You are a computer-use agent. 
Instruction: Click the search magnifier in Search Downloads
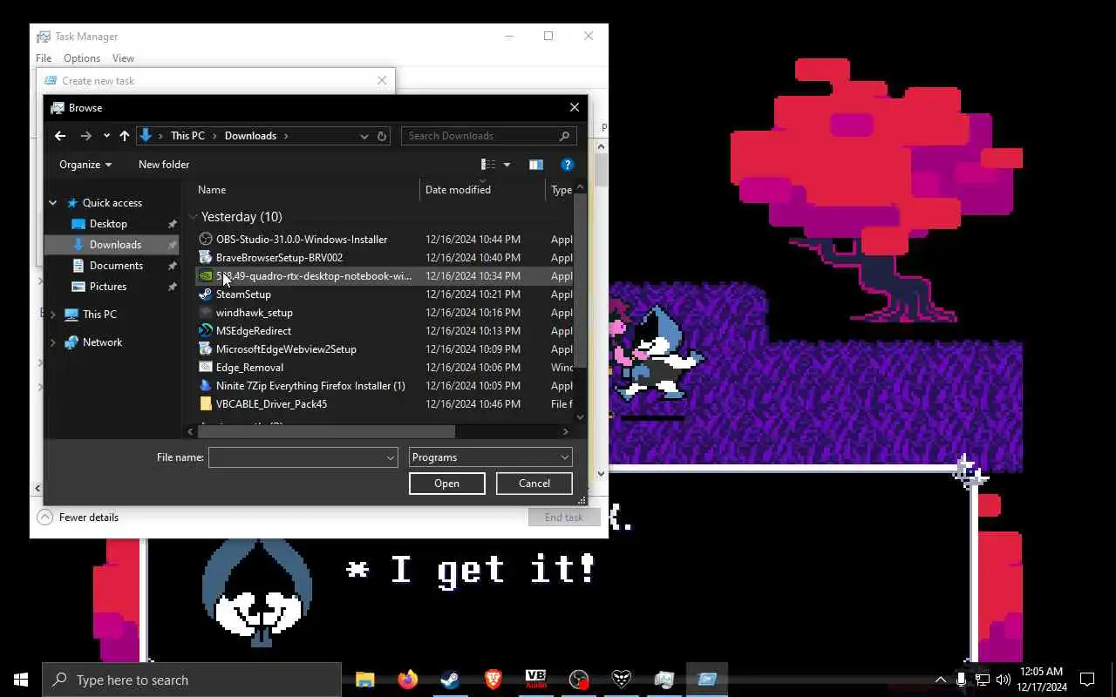(x=564, y=136)
